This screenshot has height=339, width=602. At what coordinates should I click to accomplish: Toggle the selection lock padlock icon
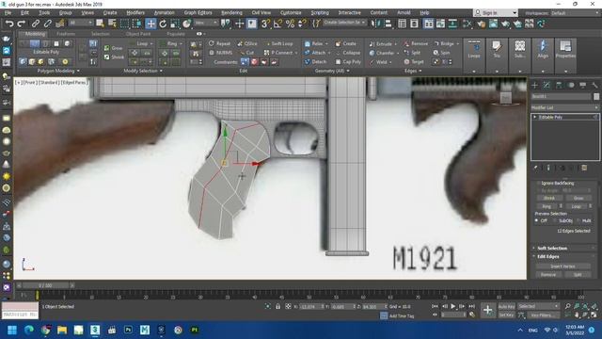click(277, 306)
